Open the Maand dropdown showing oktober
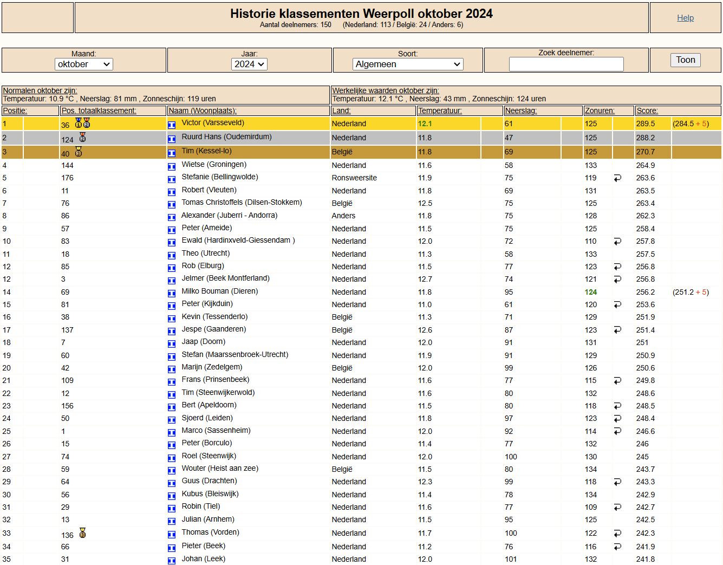The image size is (723, 565). pos(84,64)
